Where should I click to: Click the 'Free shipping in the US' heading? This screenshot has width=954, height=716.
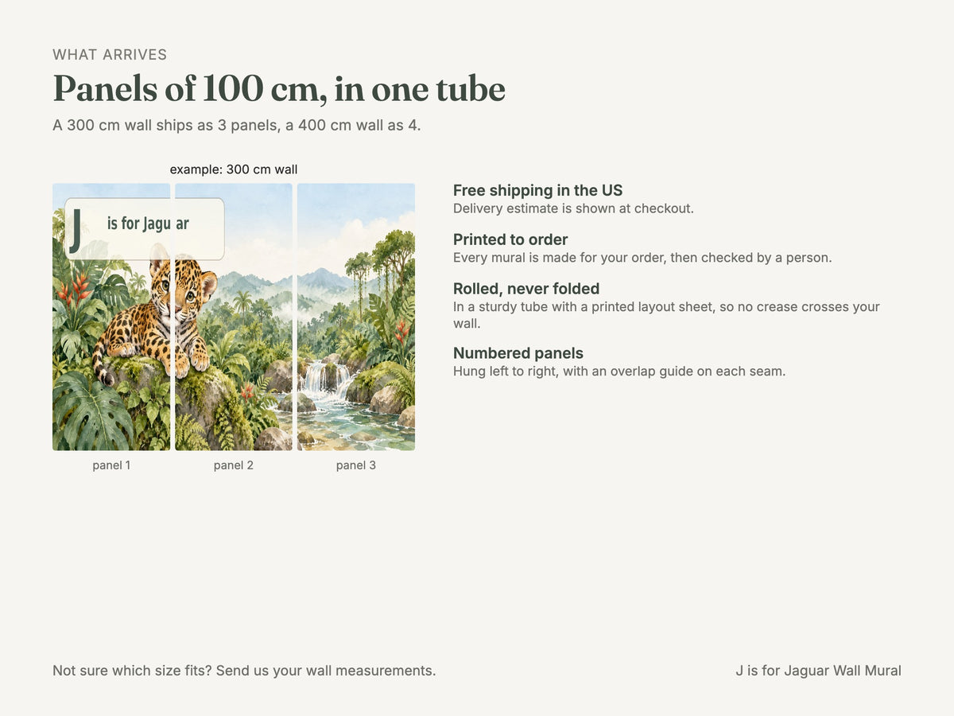[x=538, y=190]
